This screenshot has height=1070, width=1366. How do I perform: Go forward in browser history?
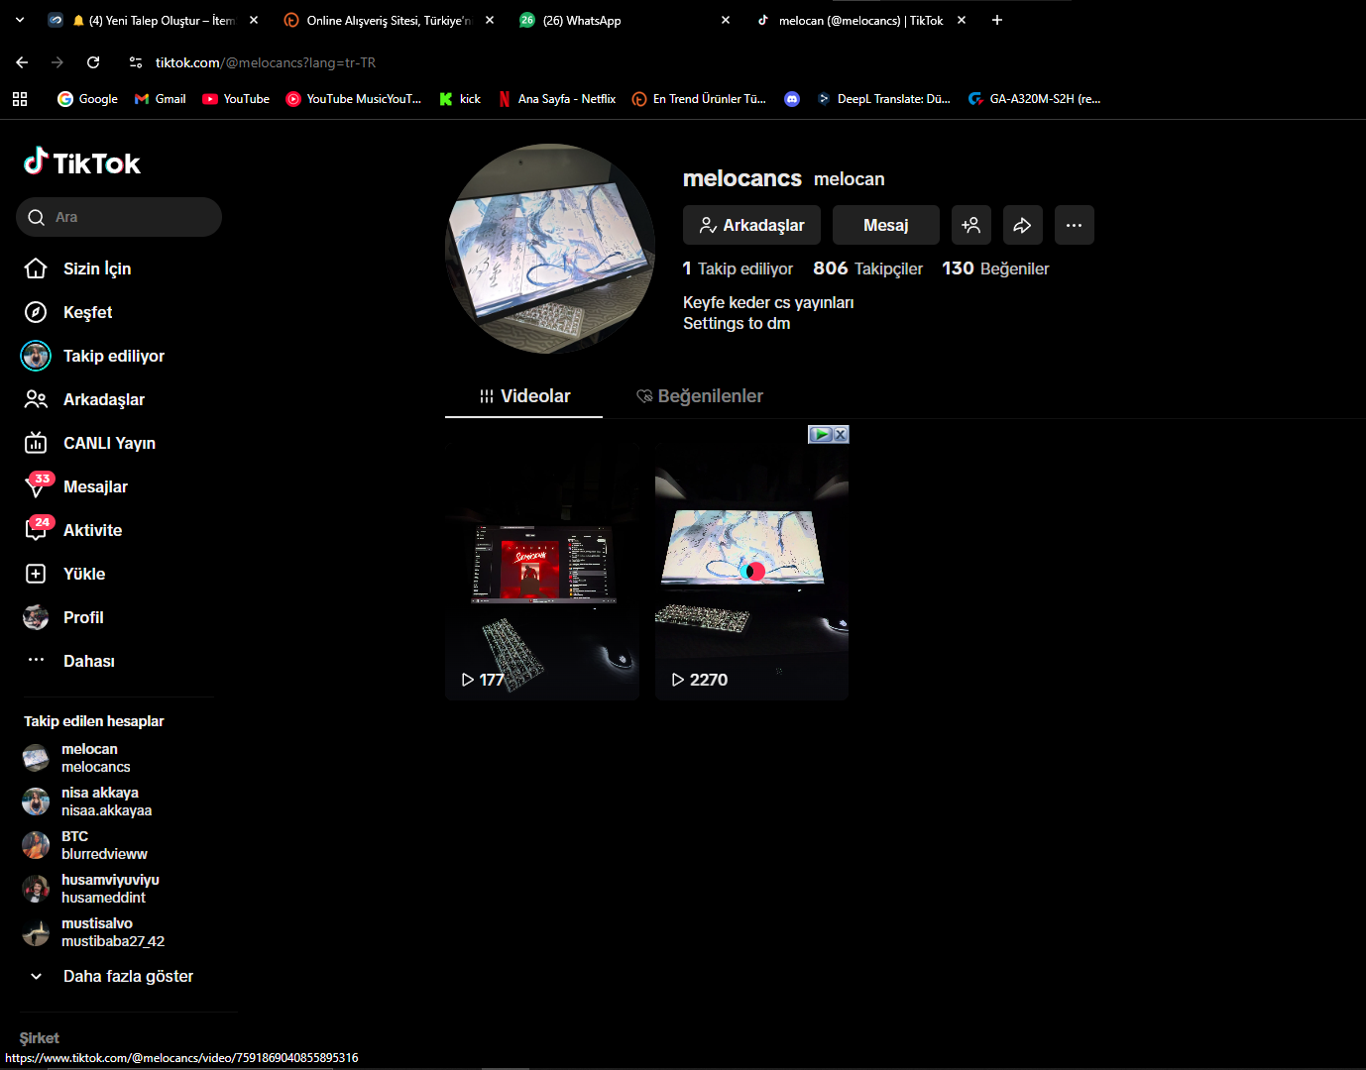coord(57,62)
